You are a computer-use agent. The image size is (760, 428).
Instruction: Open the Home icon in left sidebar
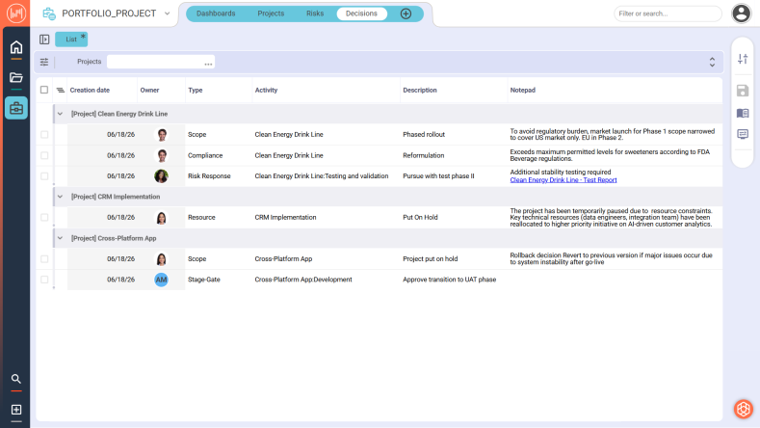(x=16, y=47)
